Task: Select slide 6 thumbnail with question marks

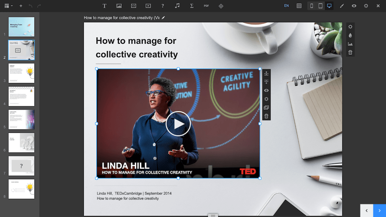Action: coord(22,143)
